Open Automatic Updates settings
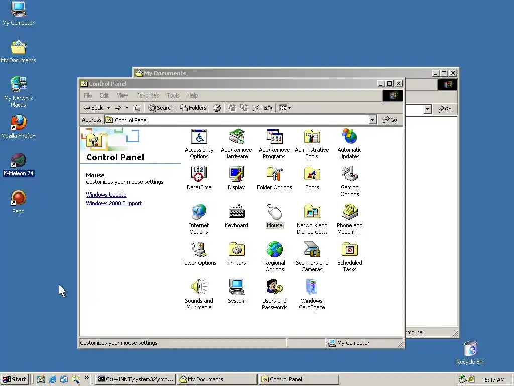 coord(349,144)
